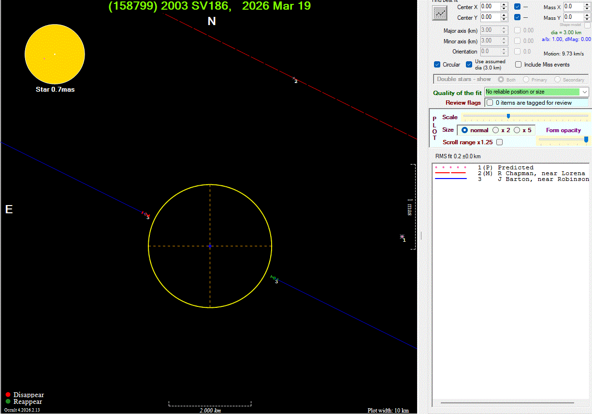Increase Center X with the up arrow
This screenshot has width=592, height=414.
click(x=505, y=5)
